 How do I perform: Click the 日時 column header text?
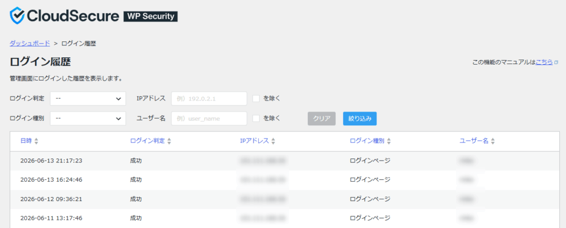point(27,141)
